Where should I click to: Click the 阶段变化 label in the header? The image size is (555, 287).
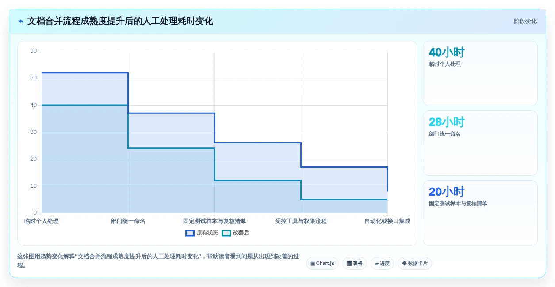click(x=525, y=21)
